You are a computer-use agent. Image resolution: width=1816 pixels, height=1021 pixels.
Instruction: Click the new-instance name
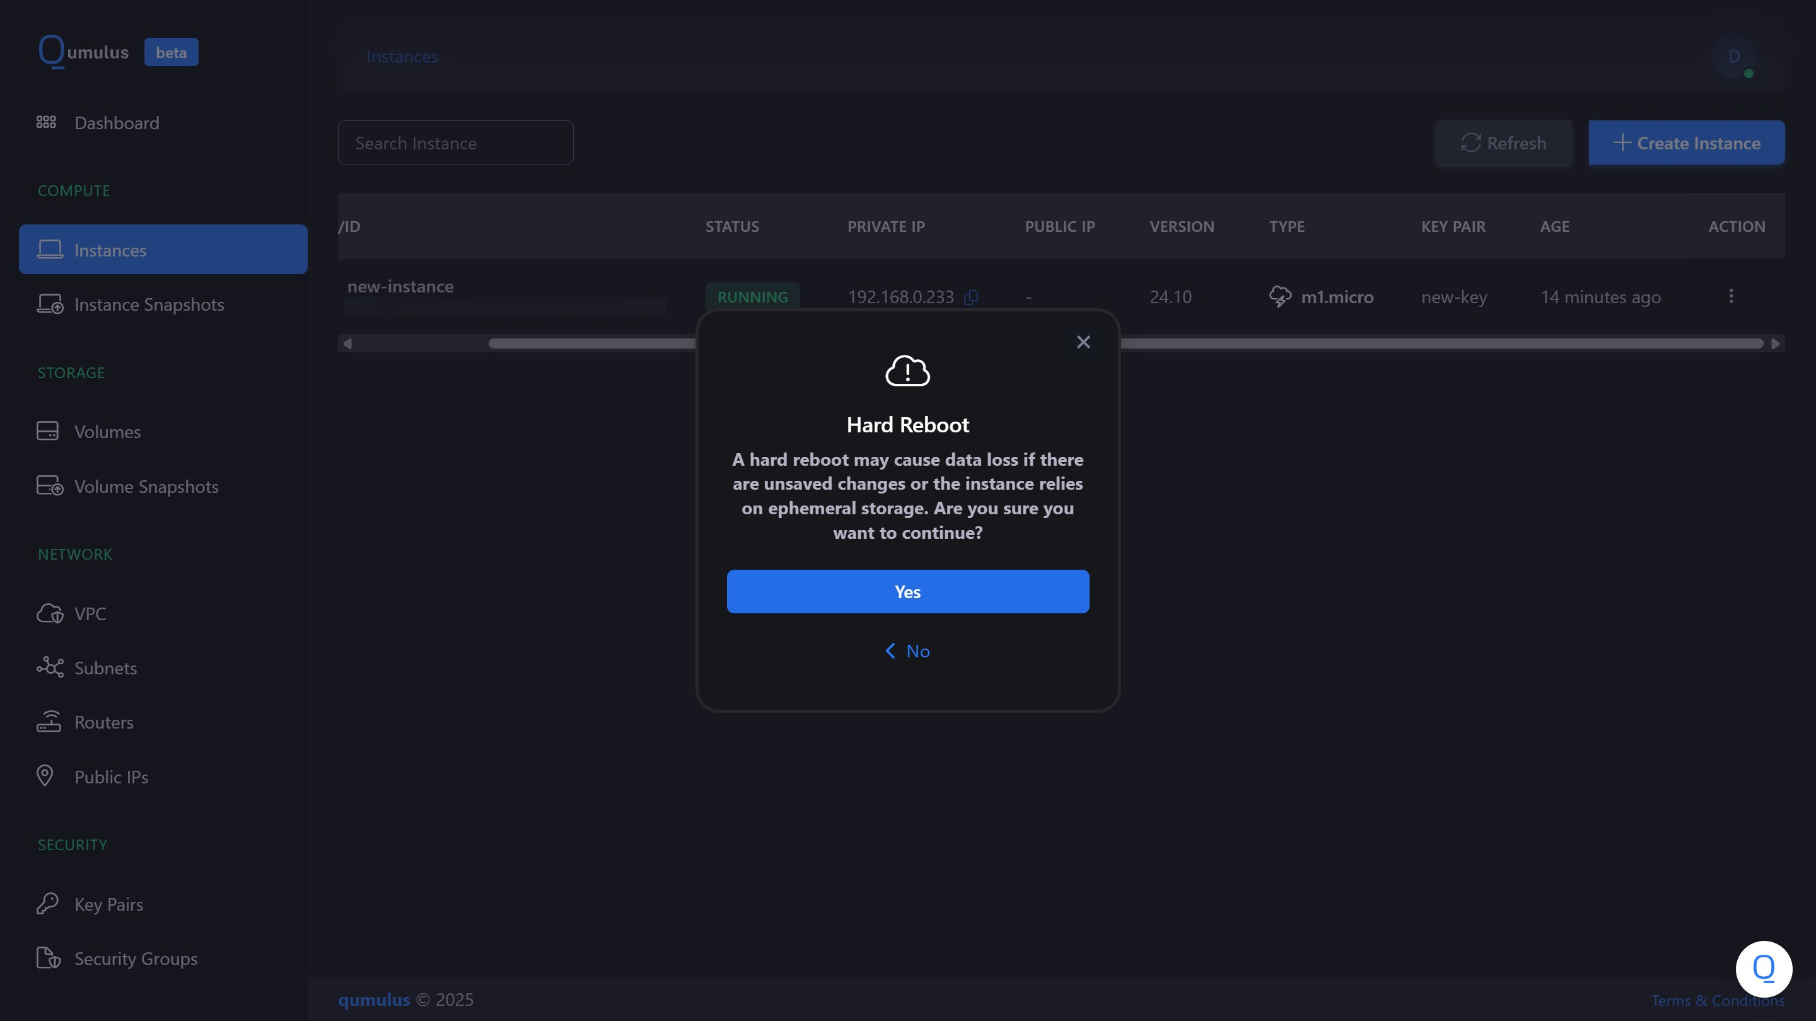[x=400, y=286]
